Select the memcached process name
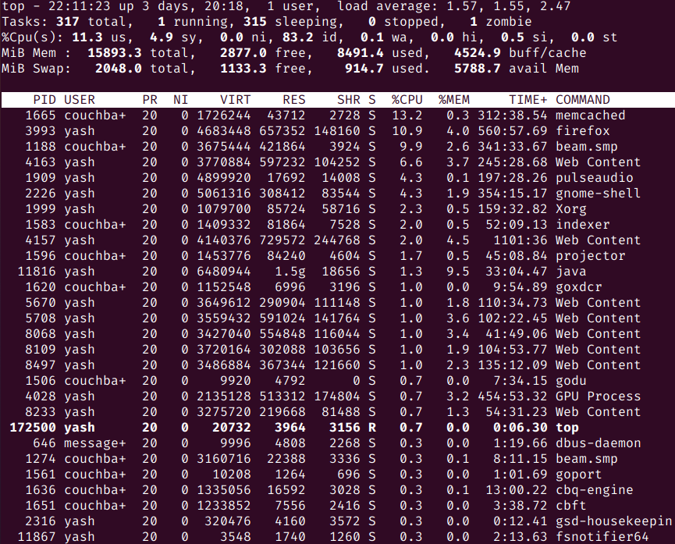 pyautogui.click(x=590, y=116)
